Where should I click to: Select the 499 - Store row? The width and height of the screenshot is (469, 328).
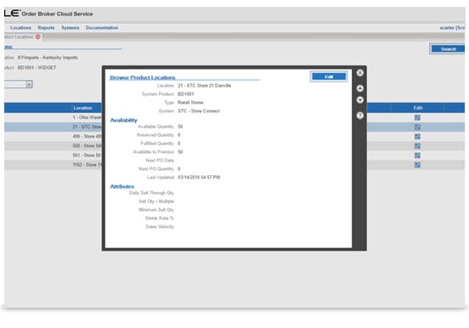click(234, 137)
